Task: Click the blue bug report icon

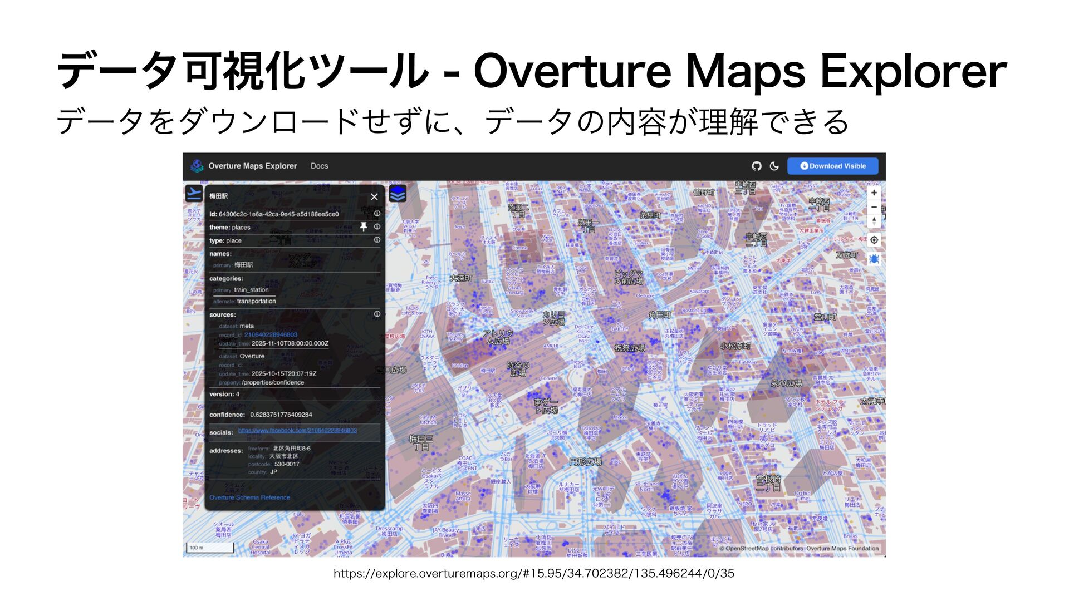Action: (874, 259)
